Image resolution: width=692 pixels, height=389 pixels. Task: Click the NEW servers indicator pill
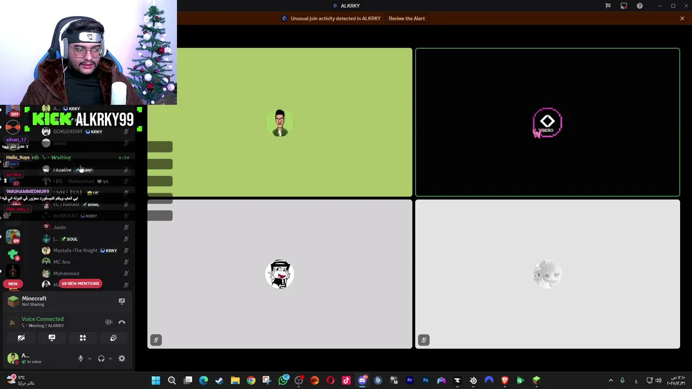coord(13,284)
